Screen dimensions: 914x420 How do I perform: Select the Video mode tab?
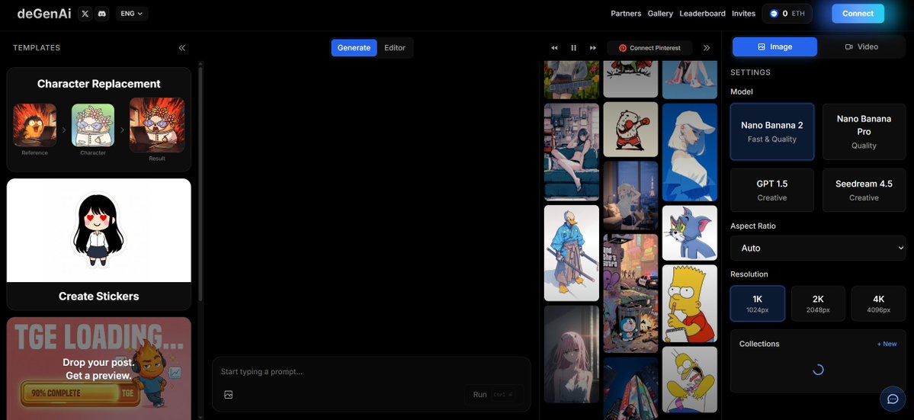coord(861,46)
